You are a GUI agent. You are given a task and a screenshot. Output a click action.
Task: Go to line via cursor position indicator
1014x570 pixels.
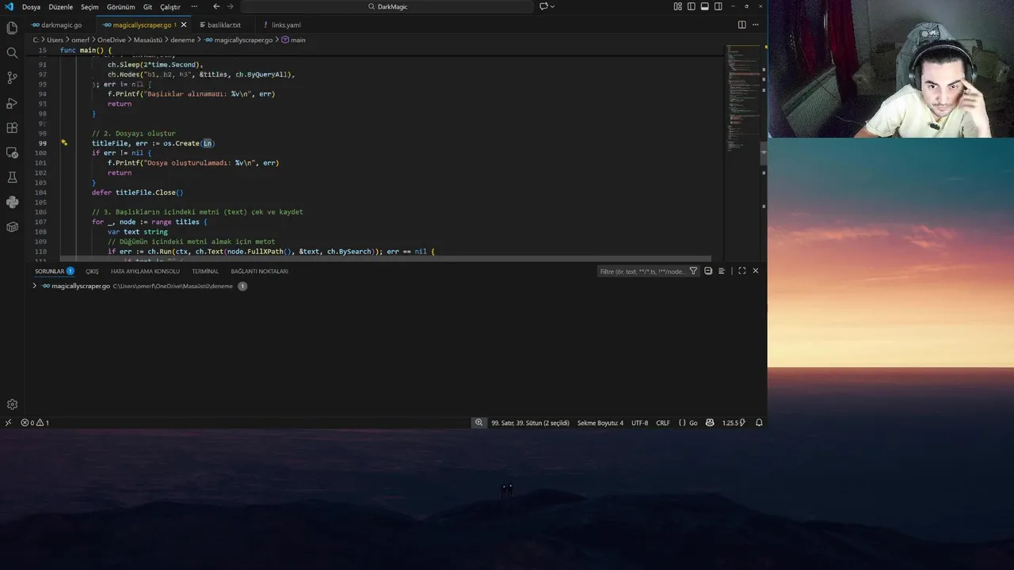[x=530, y=423]
